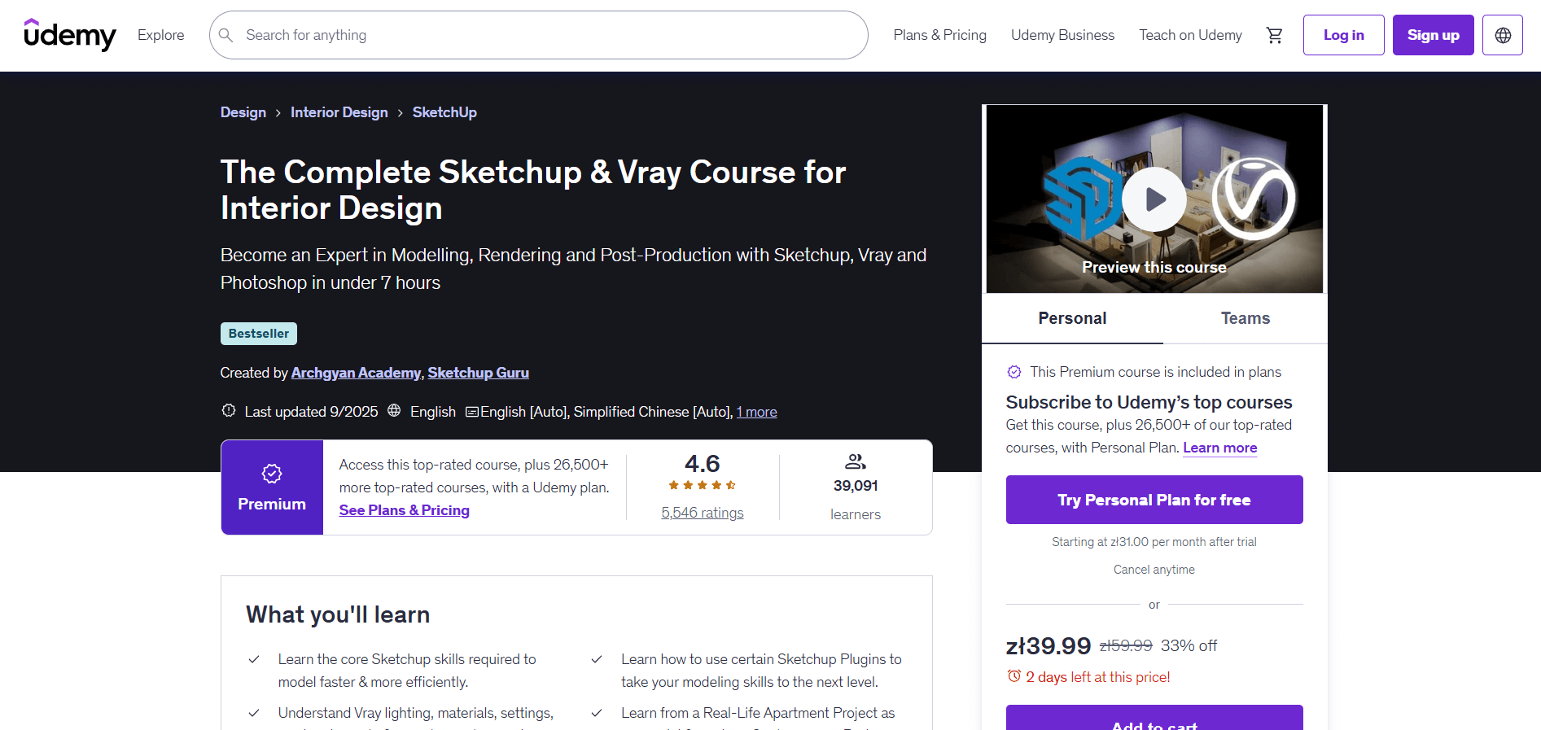
Task: Click the language globe icon beside English
Action: tap(394, 410)
